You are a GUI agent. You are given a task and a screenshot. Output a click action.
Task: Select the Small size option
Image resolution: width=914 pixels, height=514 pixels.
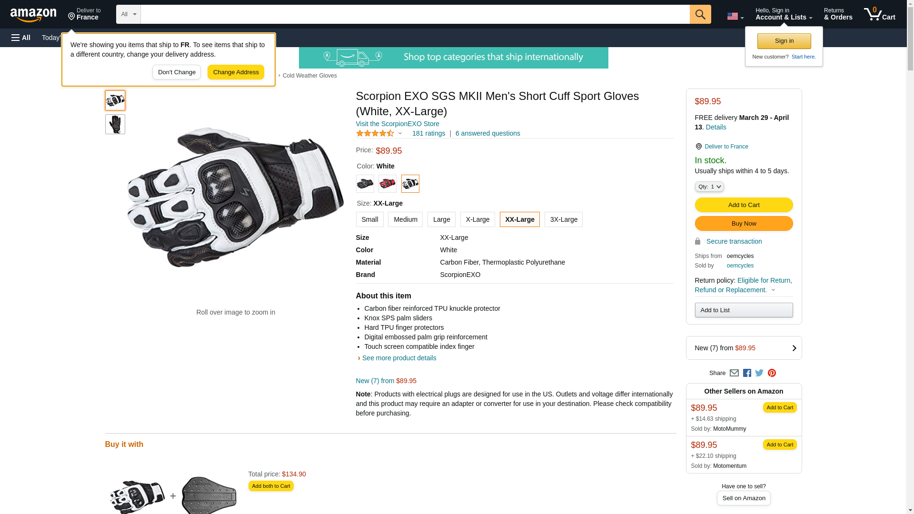(x=369, y=219)
